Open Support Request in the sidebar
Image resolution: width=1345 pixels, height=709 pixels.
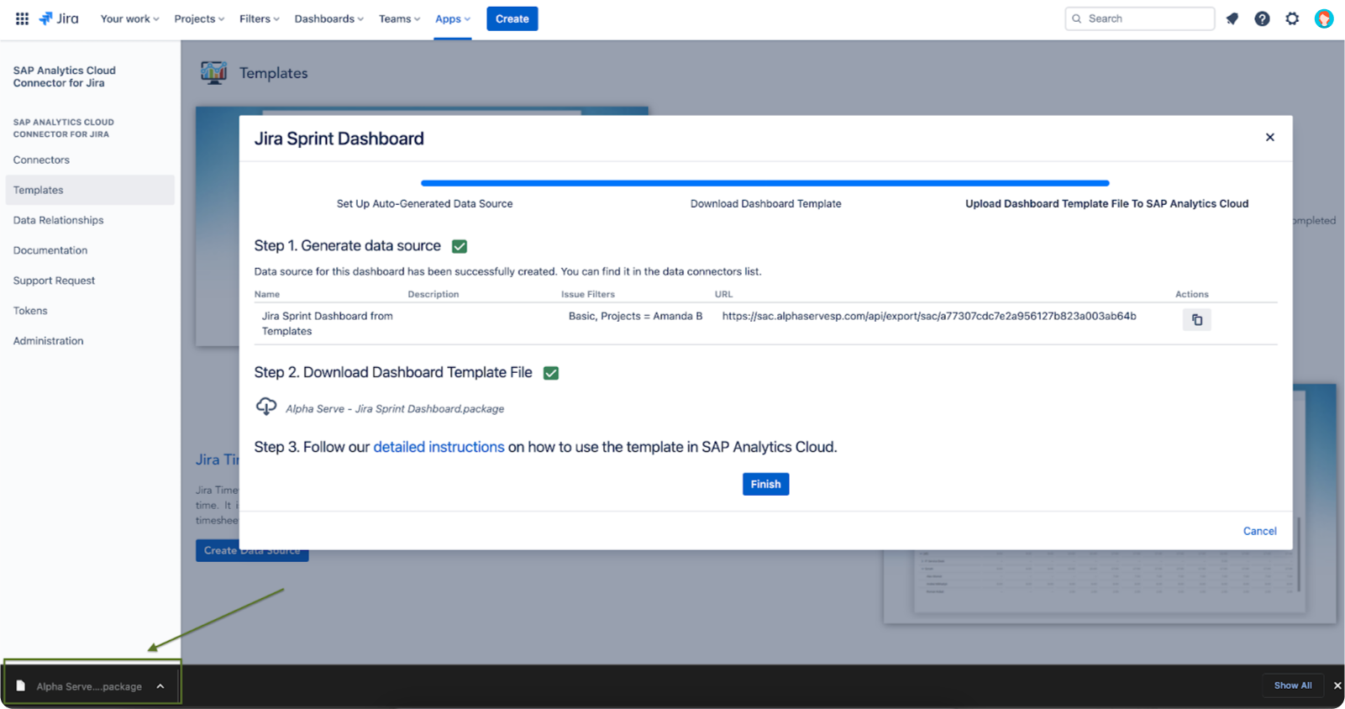[54, 281]
